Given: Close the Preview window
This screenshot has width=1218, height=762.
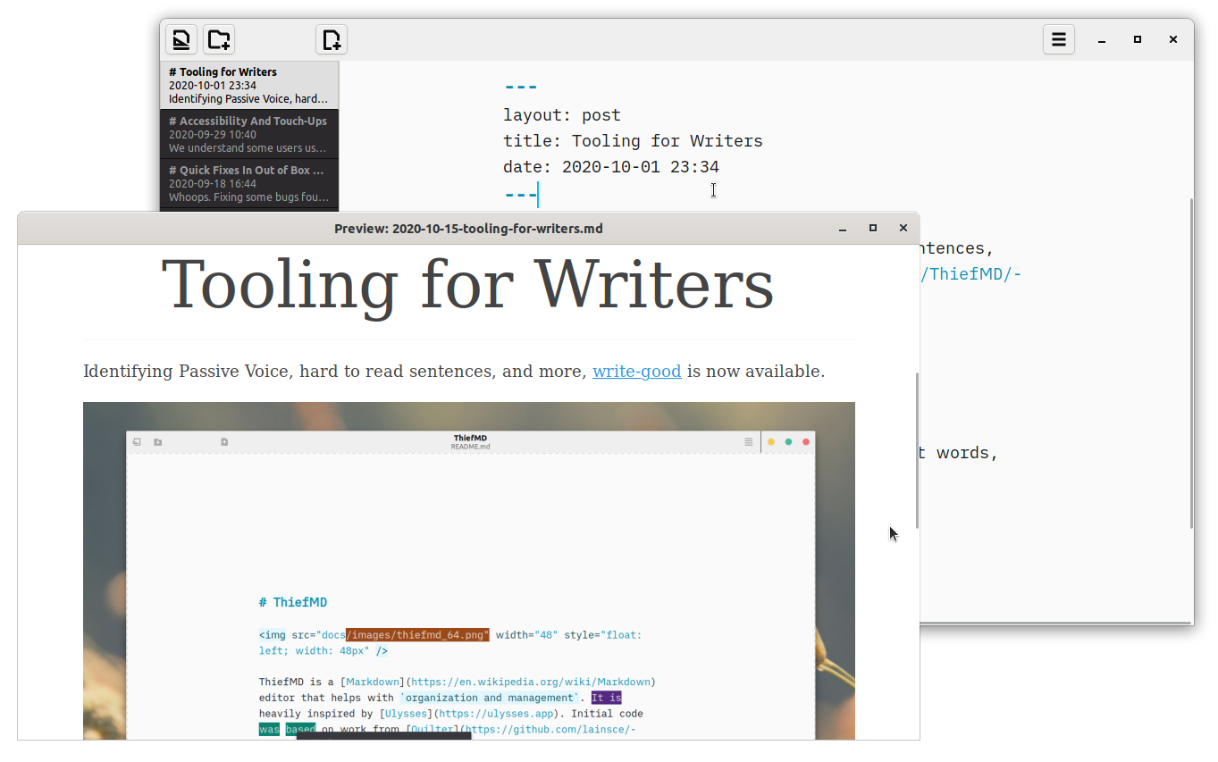Looking at the screenshot, I should point(903,229).
